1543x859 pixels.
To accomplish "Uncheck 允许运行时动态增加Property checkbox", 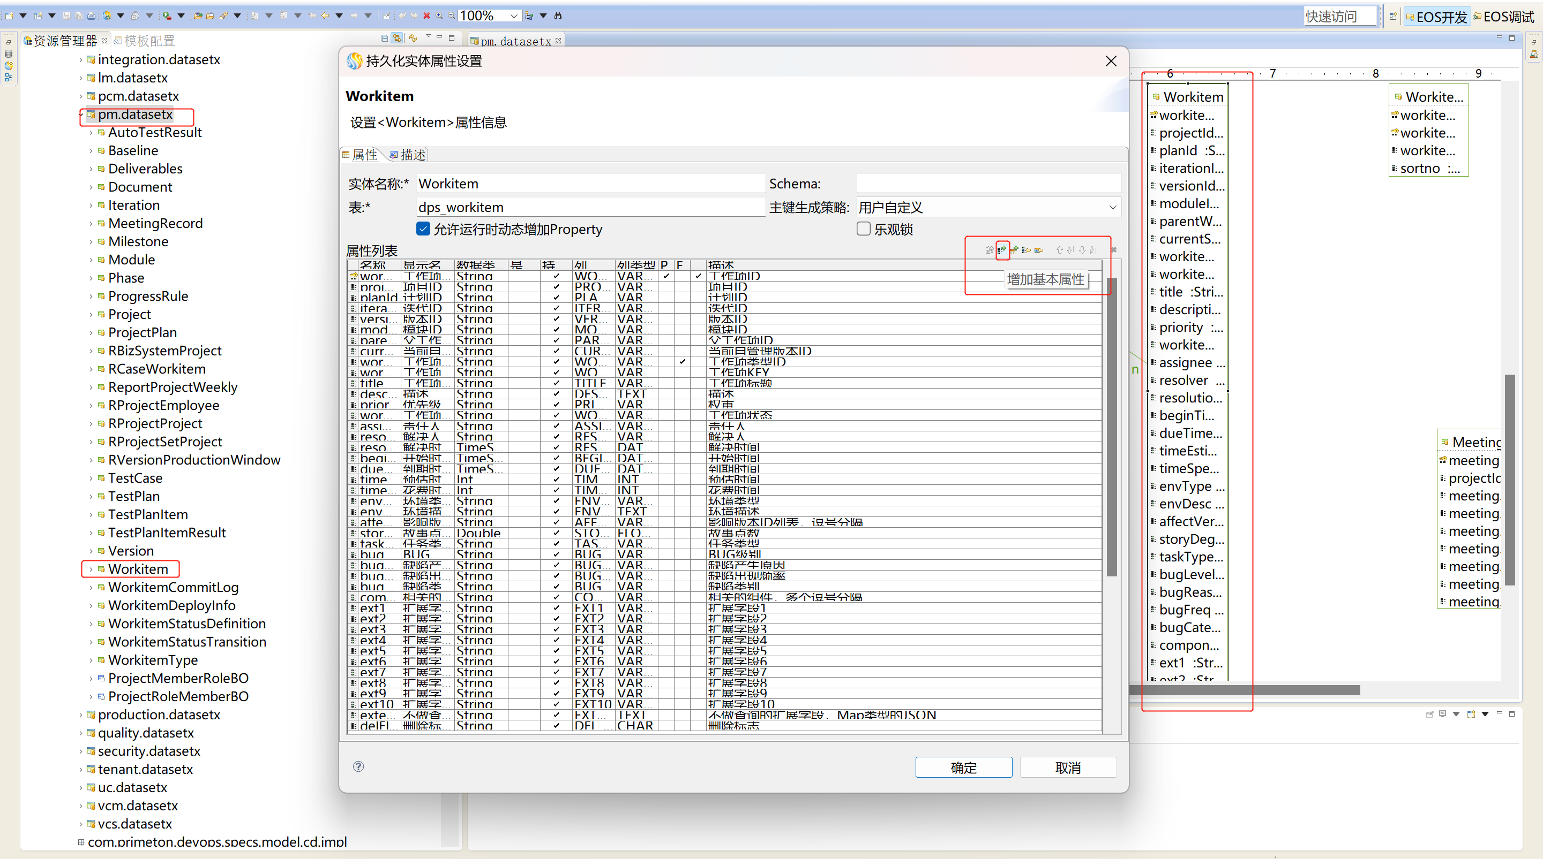I will coord(423,229).
